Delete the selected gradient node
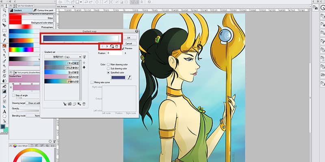Image resolution: width=325 pixels, height=162 pixels. click(117, 47)
